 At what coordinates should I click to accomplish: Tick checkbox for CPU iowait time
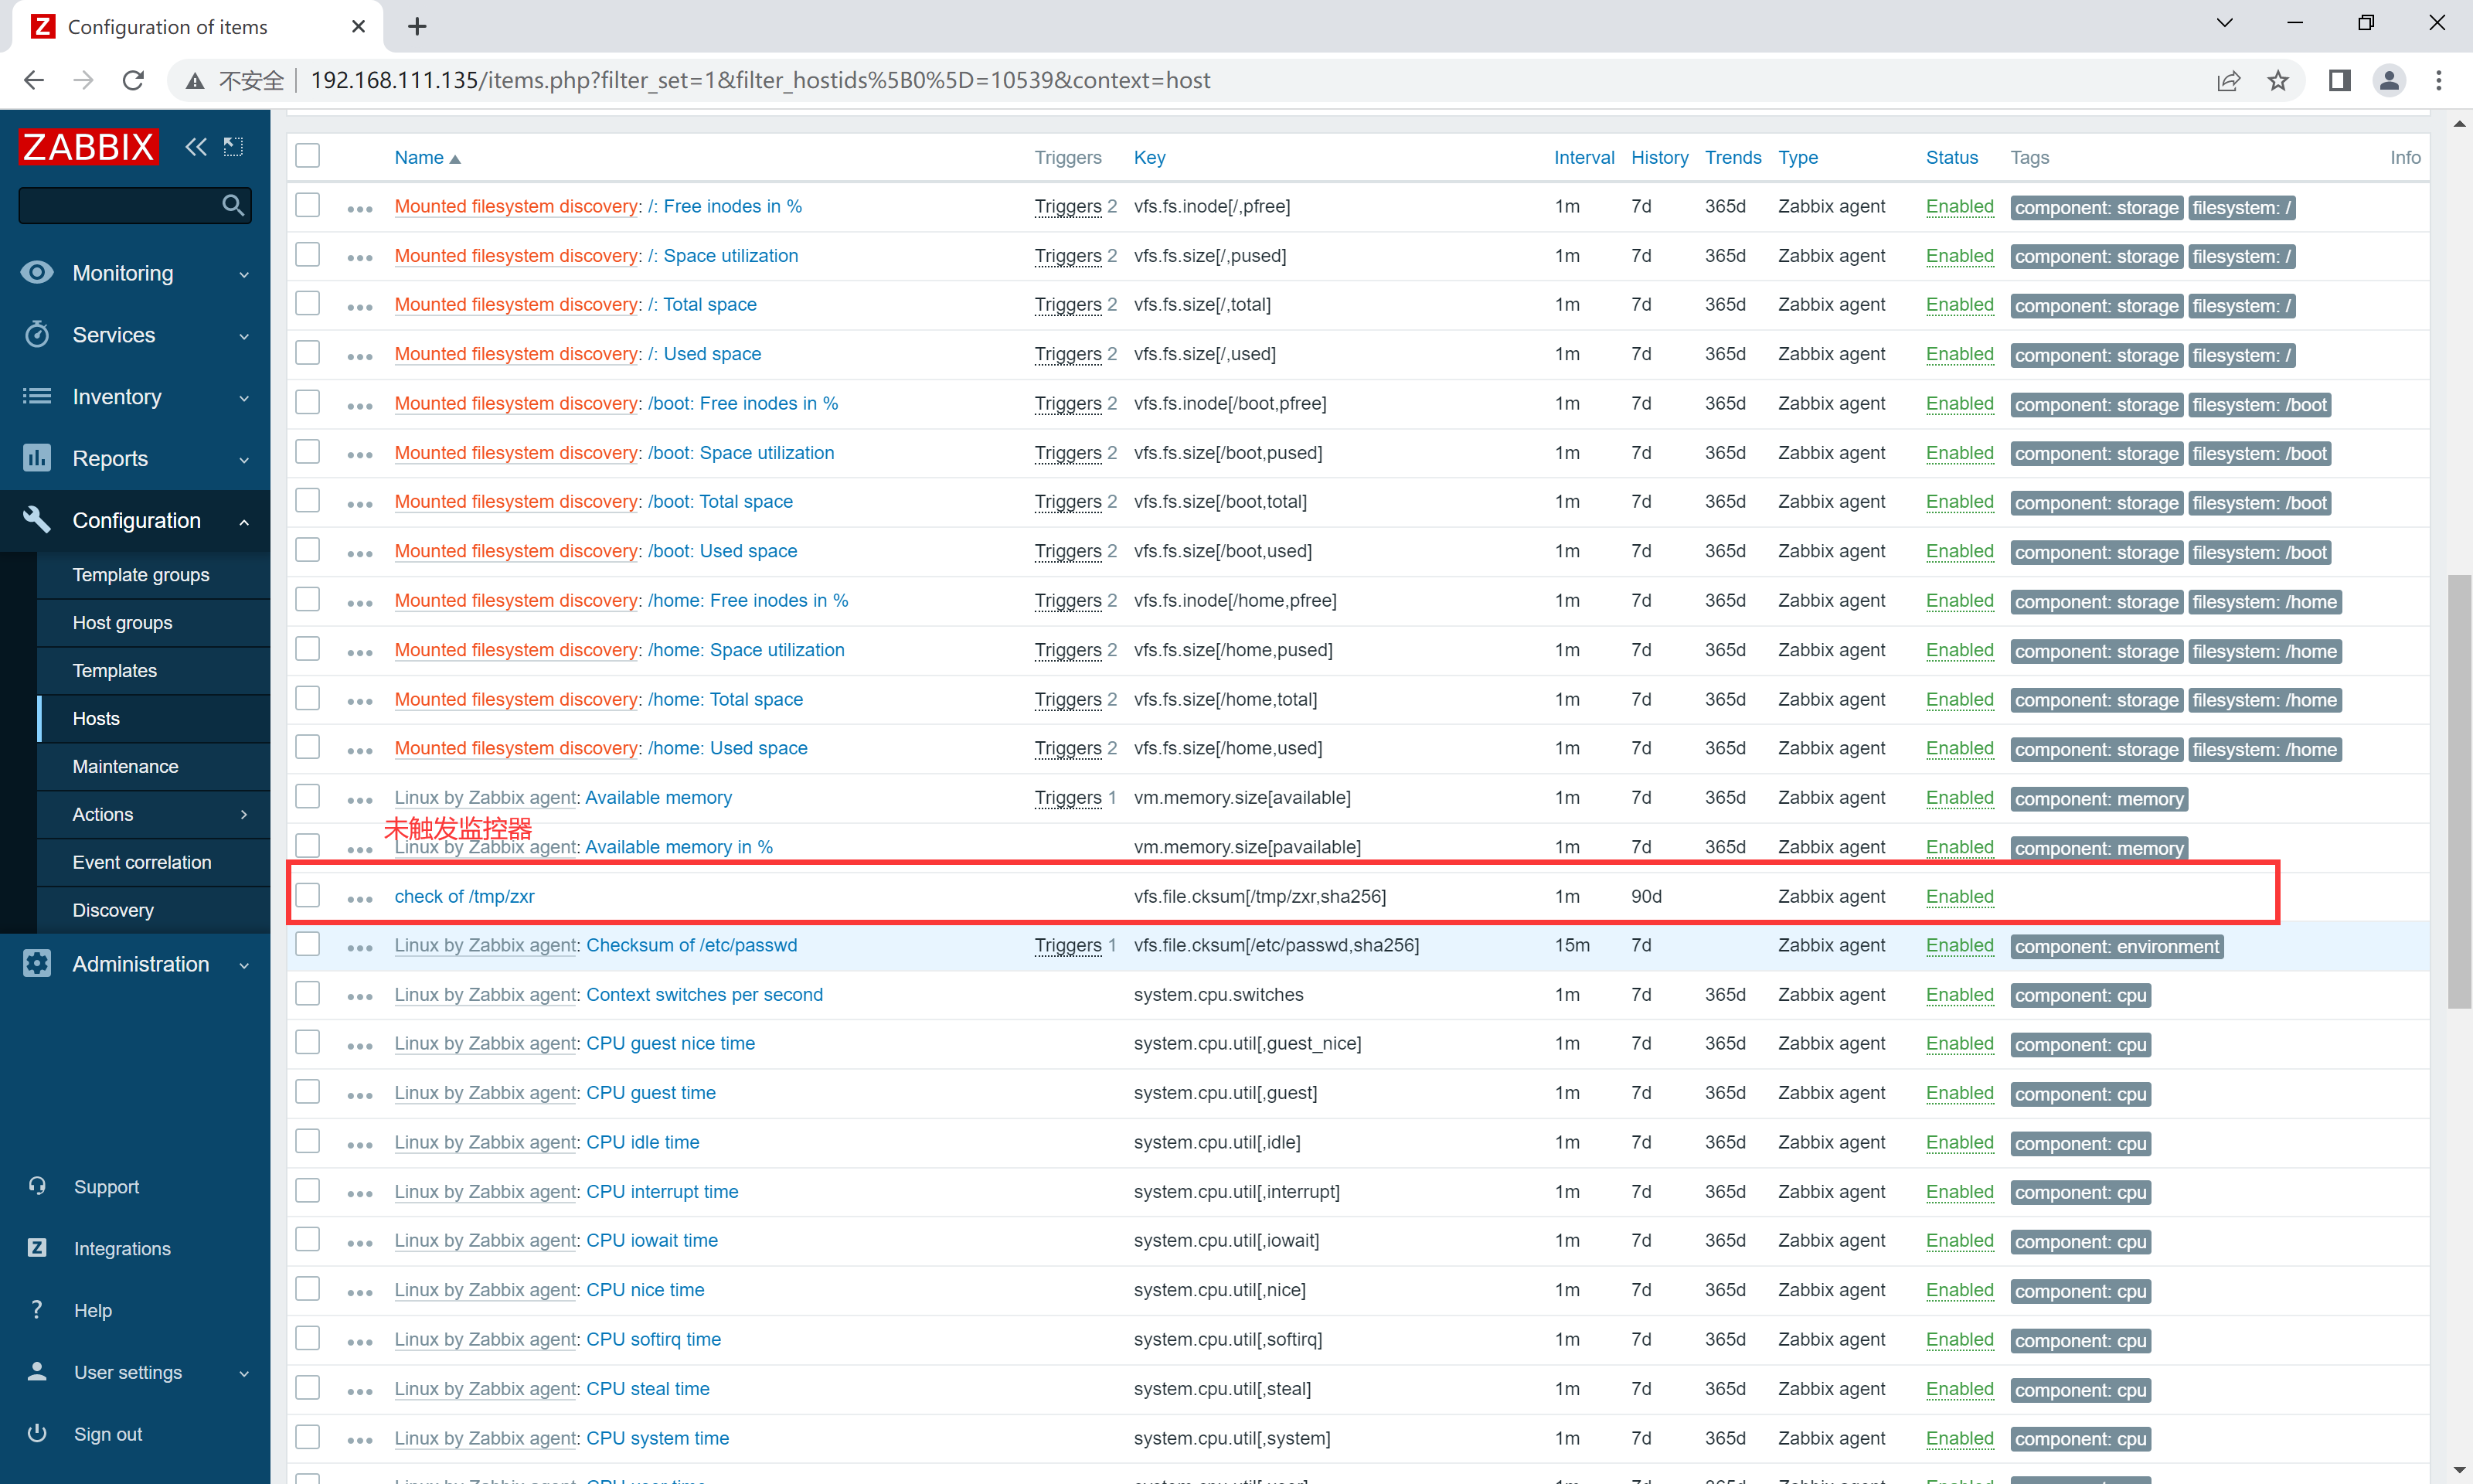coord(308,1239)
